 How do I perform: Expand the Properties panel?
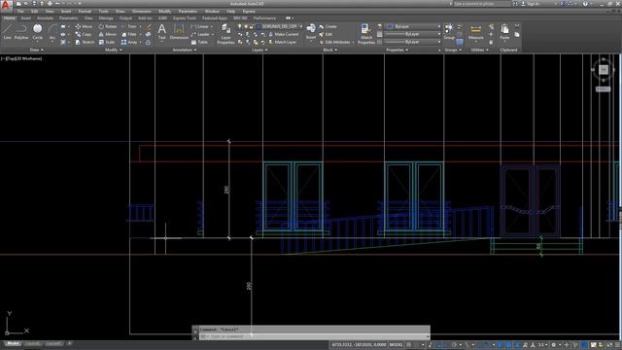coord(397,50)
